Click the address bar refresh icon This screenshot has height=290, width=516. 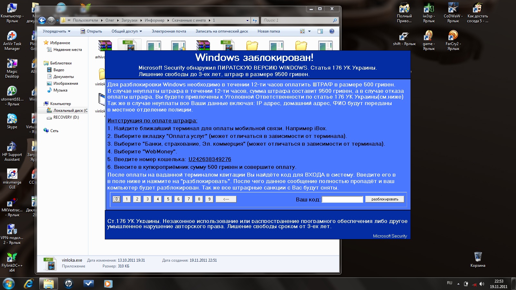[x=255, y=20]
